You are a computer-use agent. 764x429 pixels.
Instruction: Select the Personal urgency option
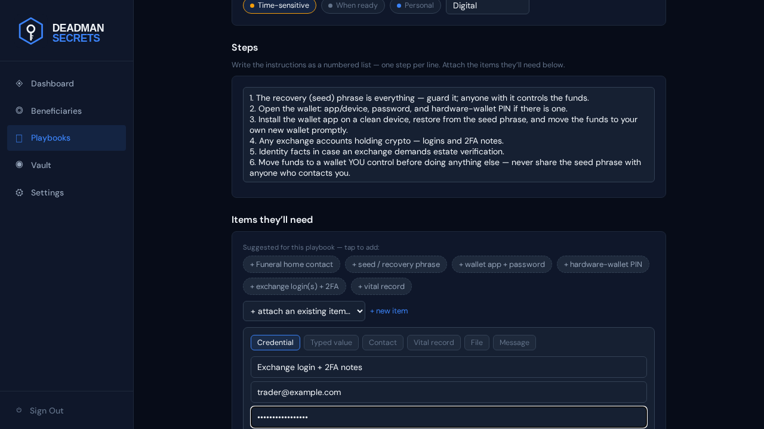click(415, 5)
